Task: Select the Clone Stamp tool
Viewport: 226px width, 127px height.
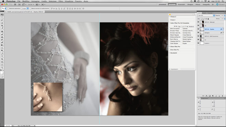Action: pyautogui.click(x=2, y=37)
